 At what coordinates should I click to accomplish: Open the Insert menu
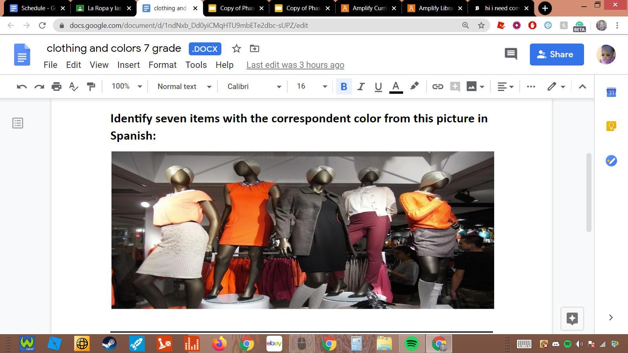click(x=128, y=65)
